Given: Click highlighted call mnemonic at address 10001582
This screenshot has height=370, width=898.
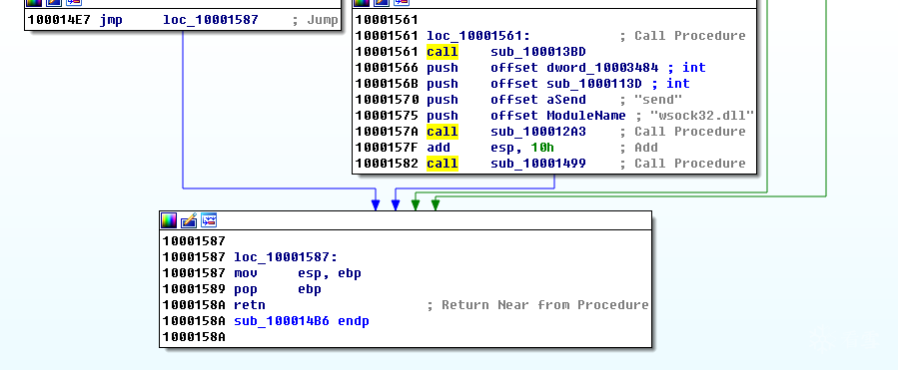Looking at the screenshot, I should [443, 164].
